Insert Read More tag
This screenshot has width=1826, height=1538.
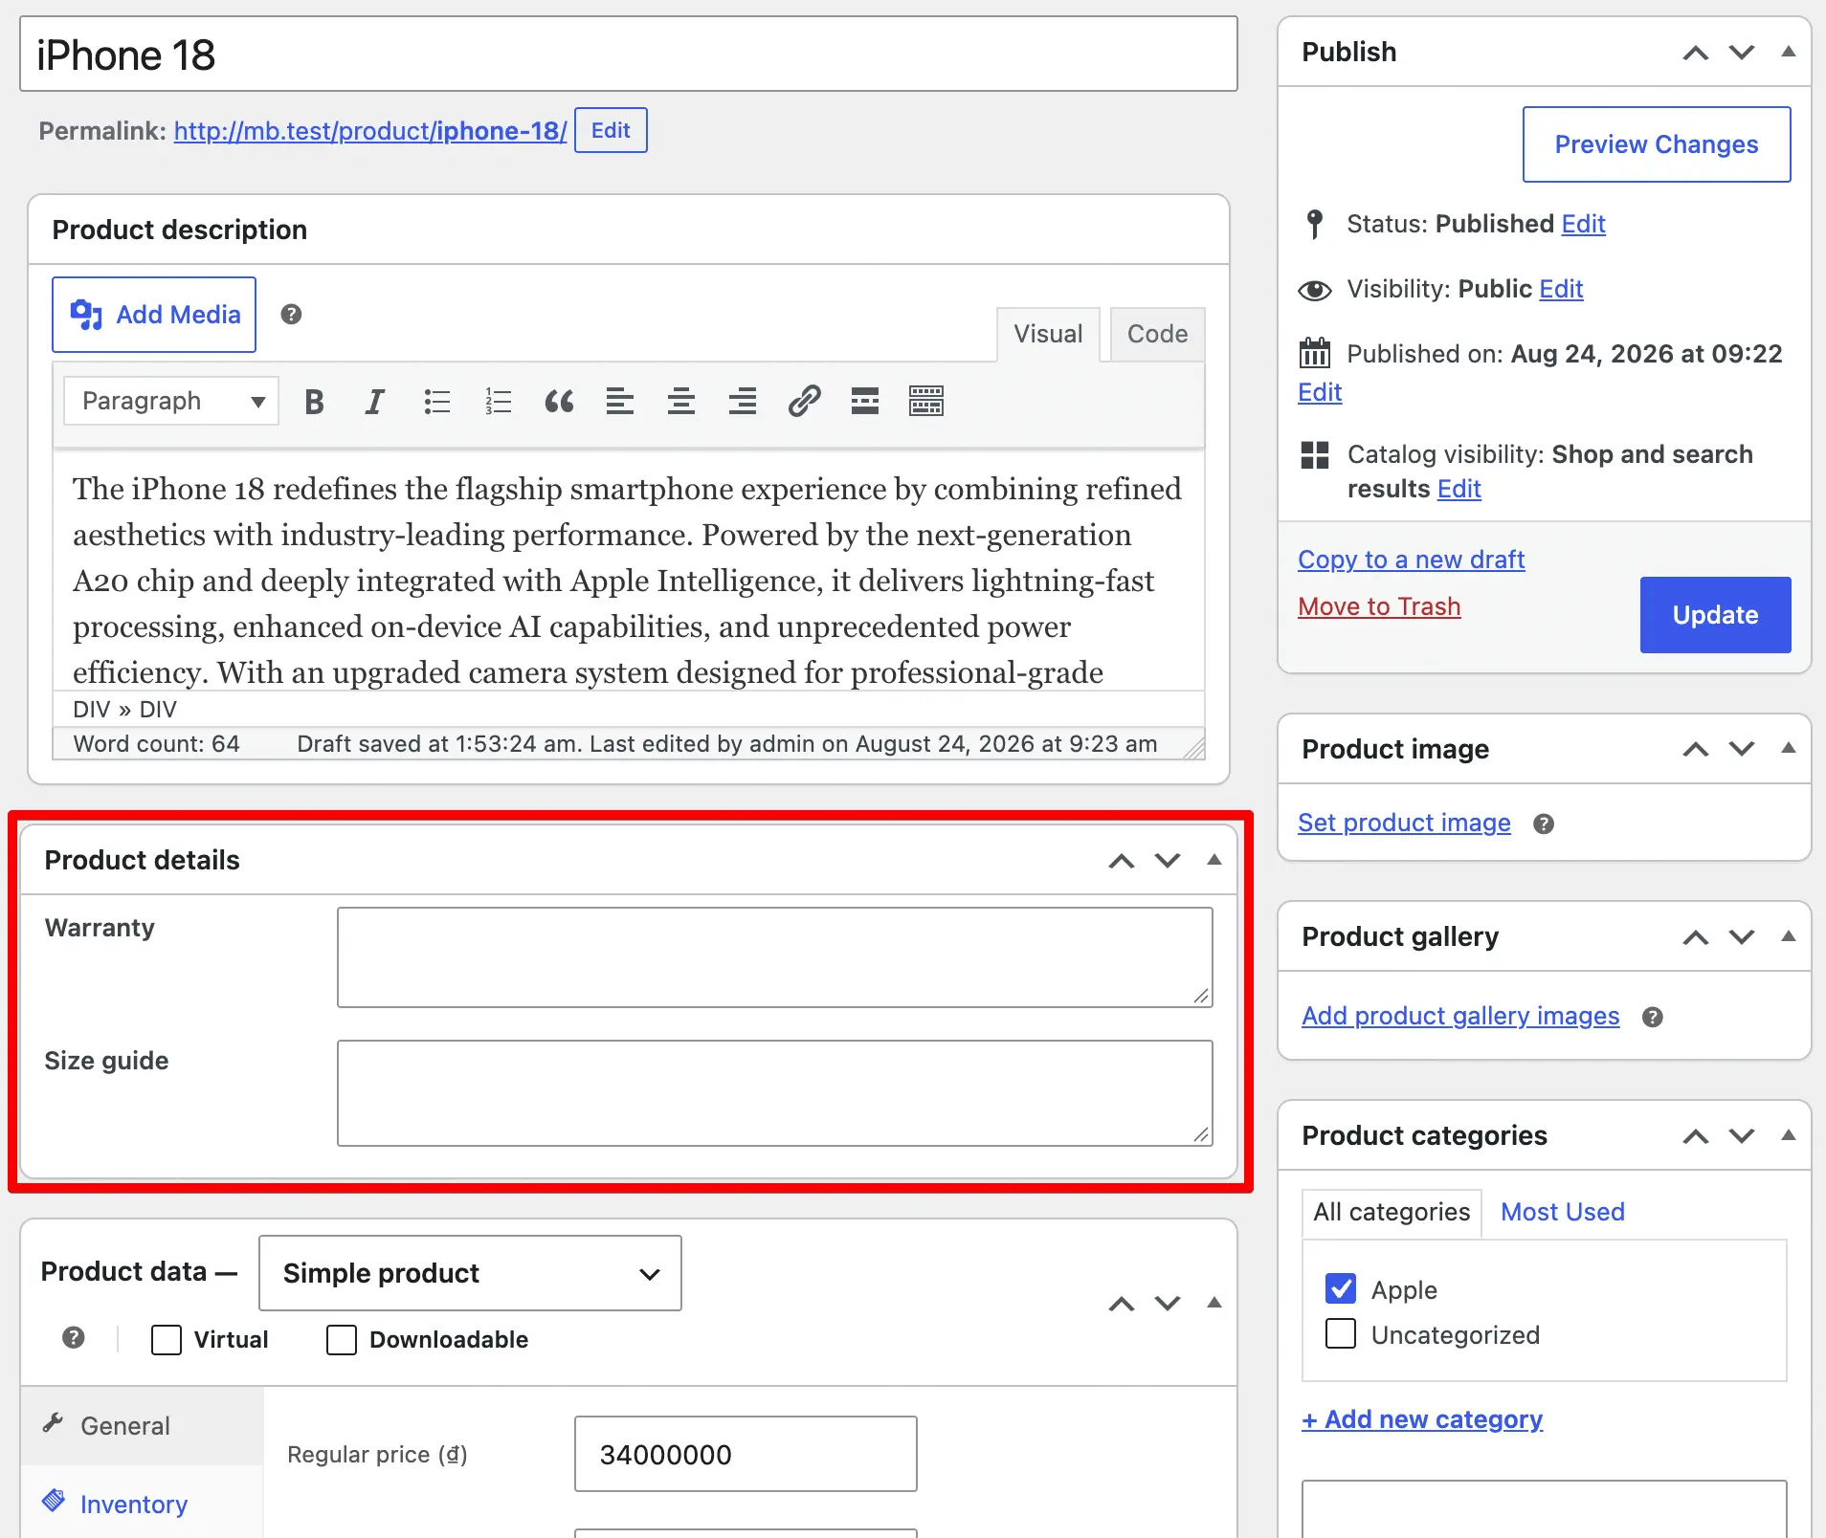point(865,402)
